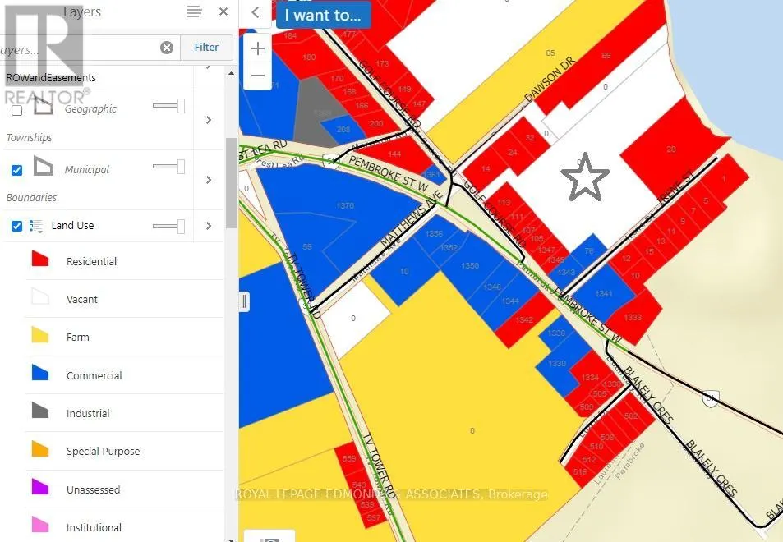Collapse the side panel with back arrow
Image resolution: width=783 pixels, height=542 pixels.
coord(256,12)
